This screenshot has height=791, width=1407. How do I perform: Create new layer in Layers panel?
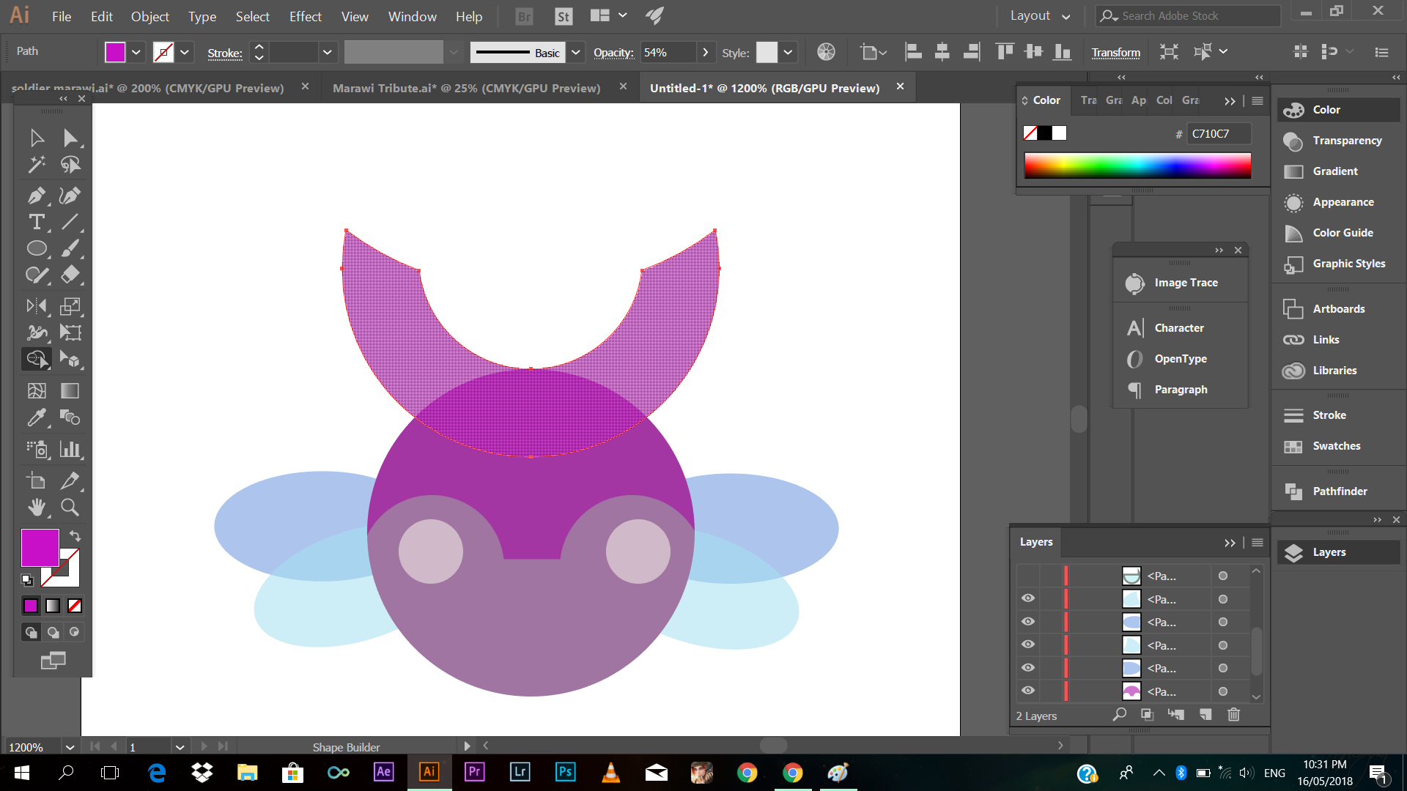click(x=1205, y=715)
